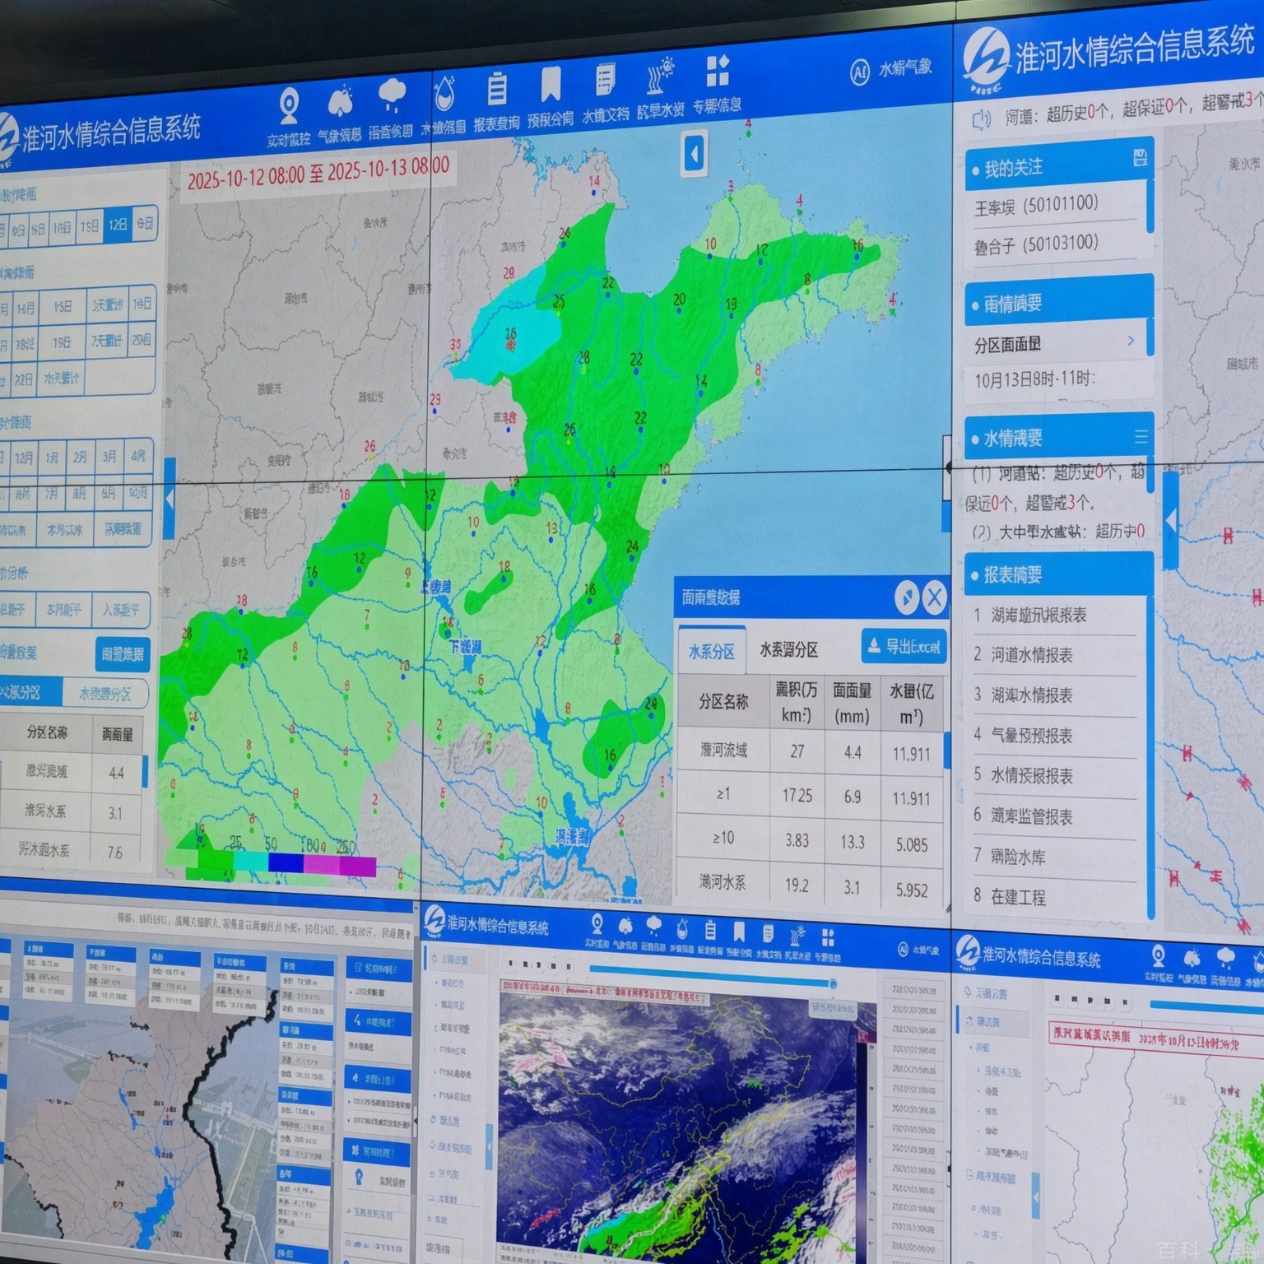Click the blue arrow handle at far right map edge

[x=1171, y=521]
